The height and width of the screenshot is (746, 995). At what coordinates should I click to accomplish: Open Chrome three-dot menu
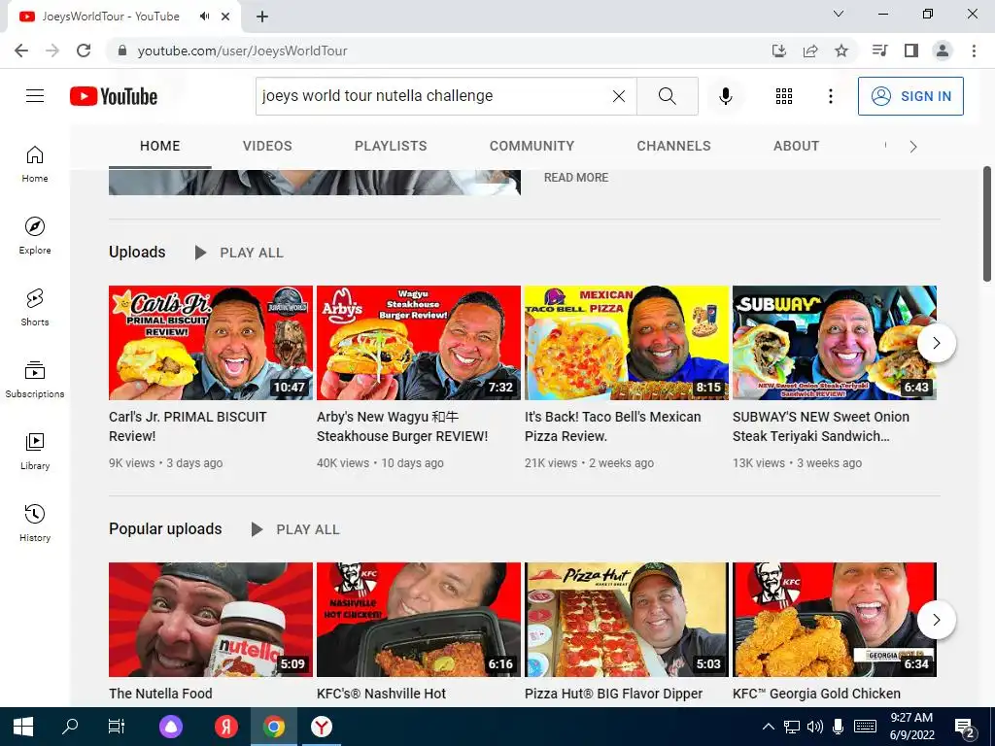click(974, 51)
